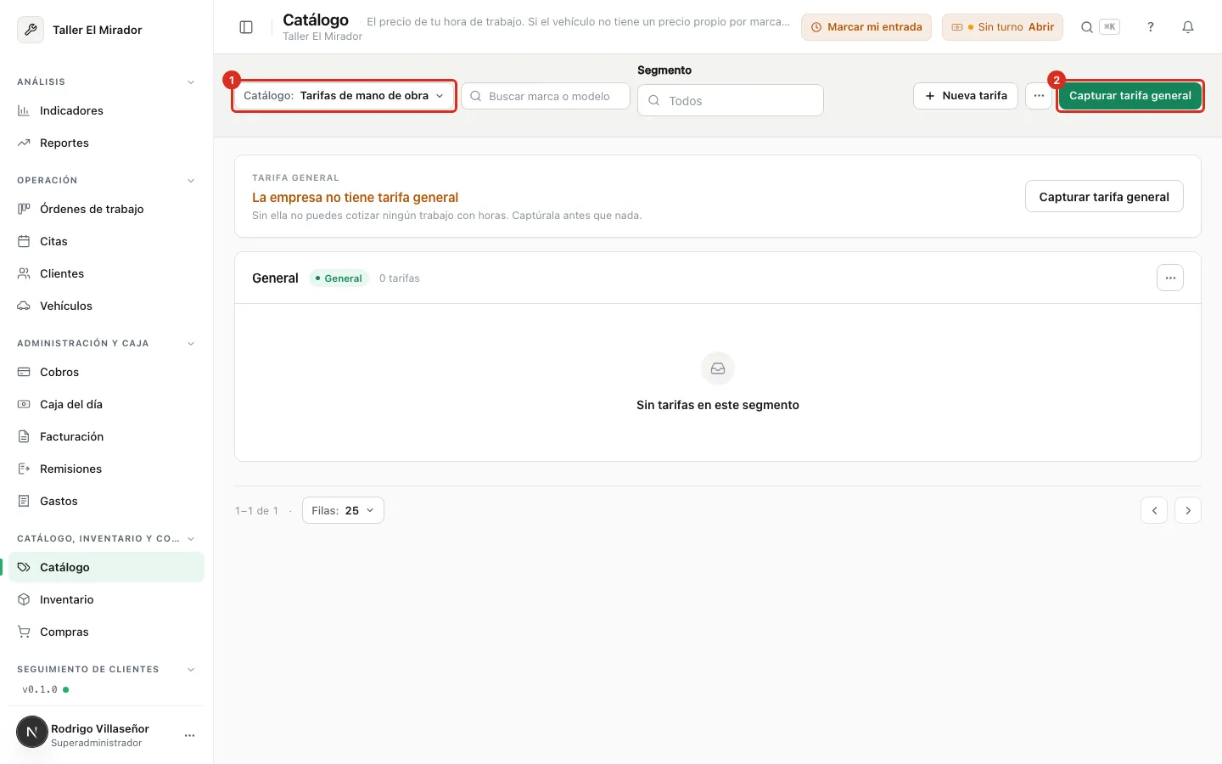Open the toolbar more options ellipsis
Image resolution: width=1222 pixels, height=764 pixels.
[x=1039, y=96]
